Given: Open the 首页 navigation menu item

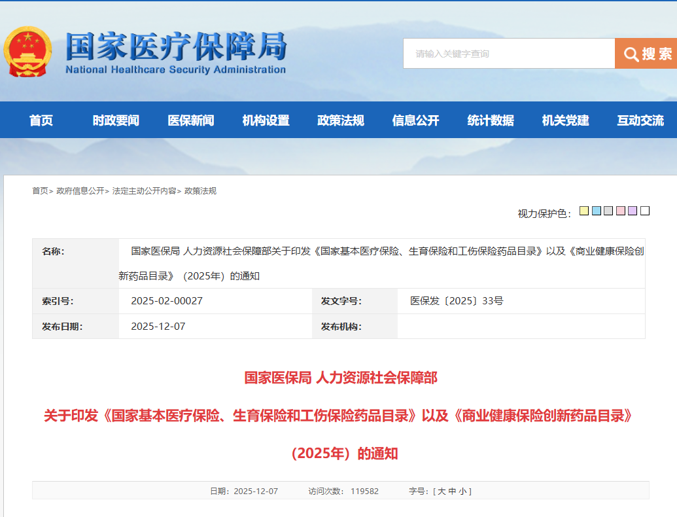Looking at the screenshot, I should point(41,120).
